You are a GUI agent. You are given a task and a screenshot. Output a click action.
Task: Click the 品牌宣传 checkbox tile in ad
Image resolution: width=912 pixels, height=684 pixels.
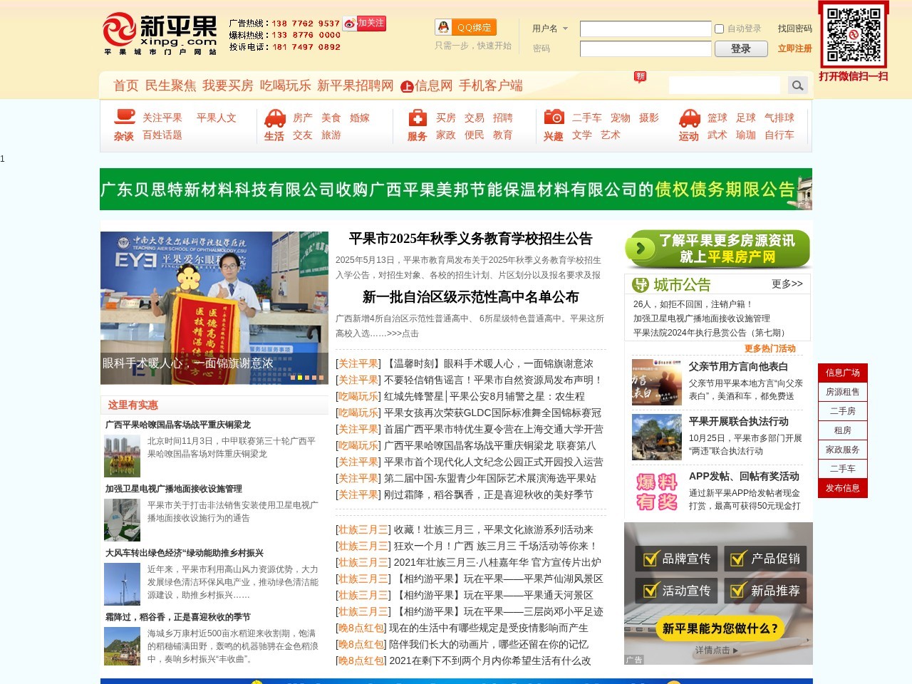pos(675,559)
